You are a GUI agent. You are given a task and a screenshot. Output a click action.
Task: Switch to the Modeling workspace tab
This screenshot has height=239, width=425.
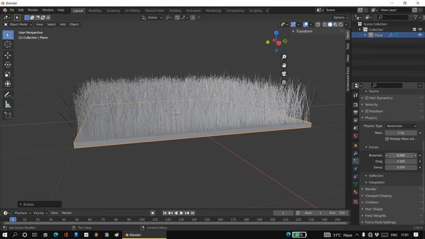pyautogui.click(x=94, y=11)
